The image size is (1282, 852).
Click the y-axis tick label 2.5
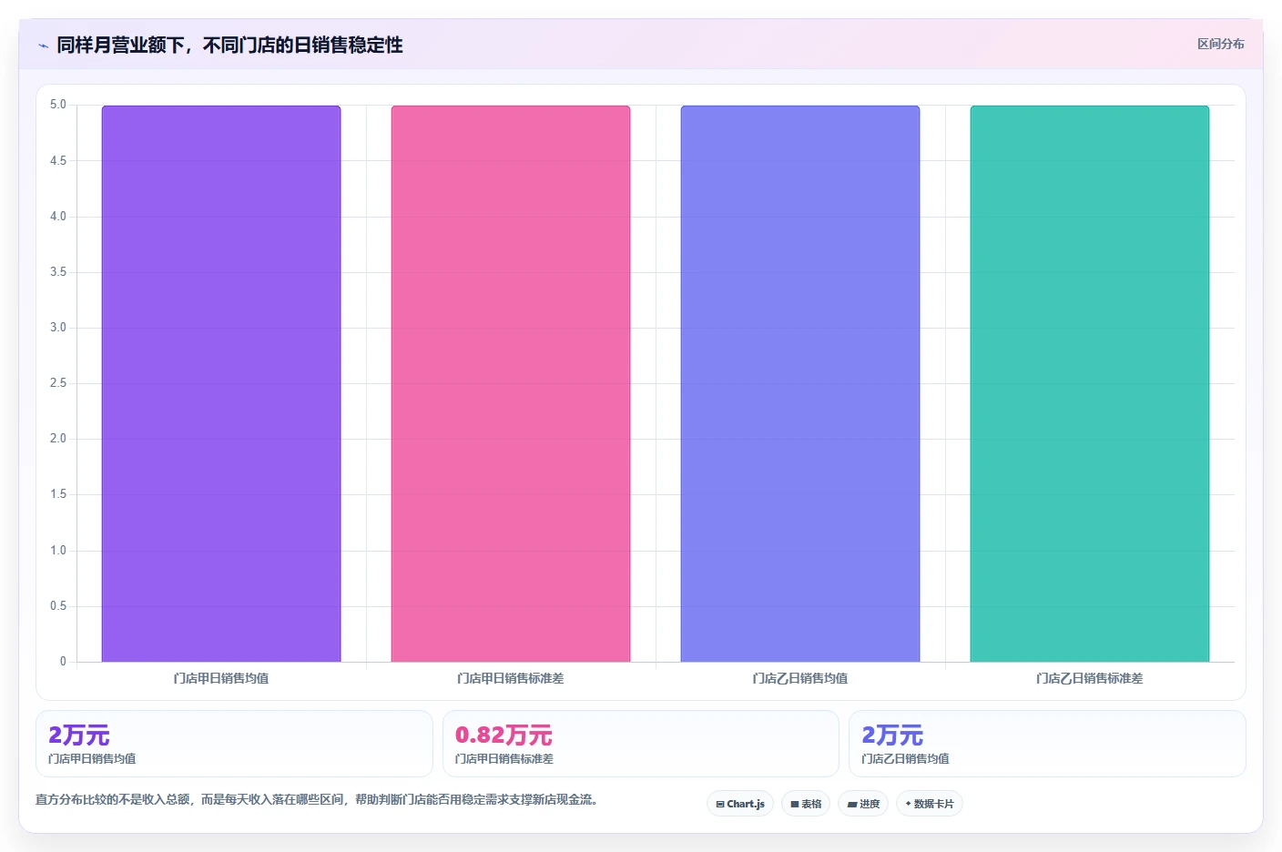tap(58, 383)
